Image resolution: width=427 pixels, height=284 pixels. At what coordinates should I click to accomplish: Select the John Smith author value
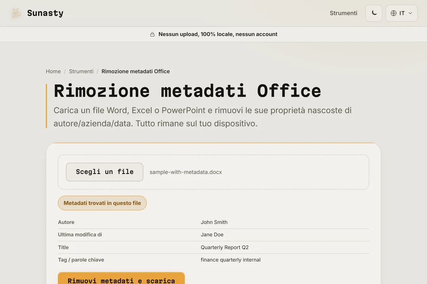[214, 222]
